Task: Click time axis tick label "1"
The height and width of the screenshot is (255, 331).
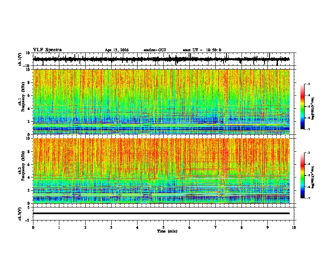Action: [x=59, y=227]
